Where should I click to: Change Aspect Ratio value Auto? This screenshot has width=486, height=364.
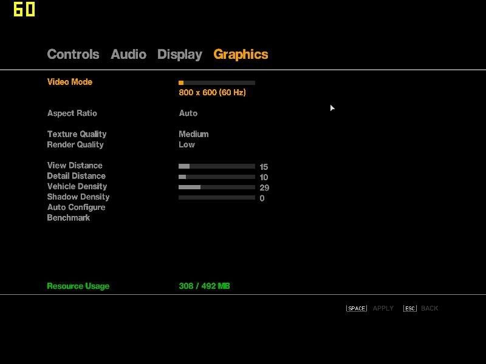coord(188,113)
